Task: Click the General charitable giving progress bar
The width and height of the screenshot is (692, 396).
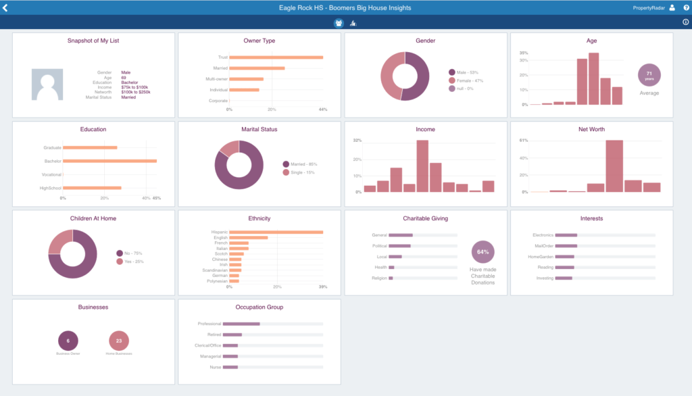Action: (423, 235)
